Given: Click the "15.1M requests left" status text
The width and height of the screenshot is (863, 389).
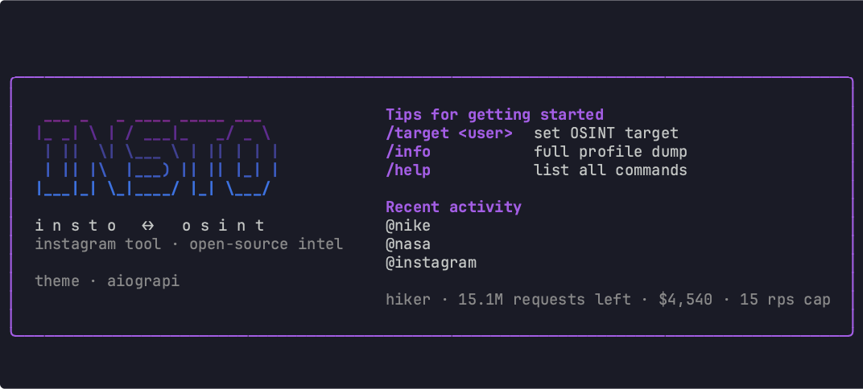Looking at the screenshot, I should click(x=544, y=301).
